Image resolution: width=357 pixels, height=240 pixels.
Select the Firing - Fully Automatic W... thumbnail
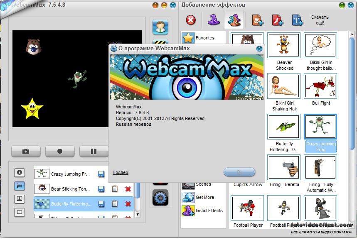tap(320, 167)
